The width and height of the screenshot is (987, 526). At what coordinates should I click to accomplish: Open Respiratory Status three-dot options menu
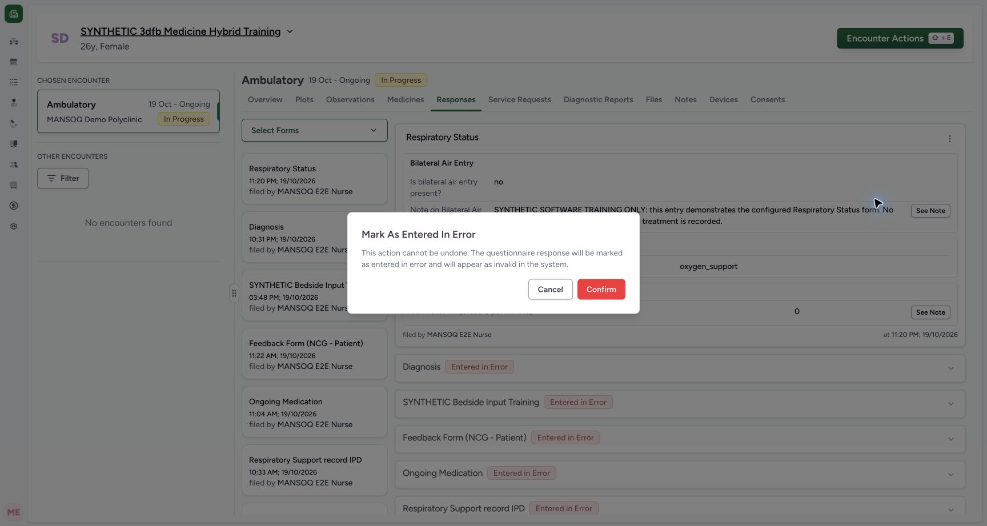[949, 139]
